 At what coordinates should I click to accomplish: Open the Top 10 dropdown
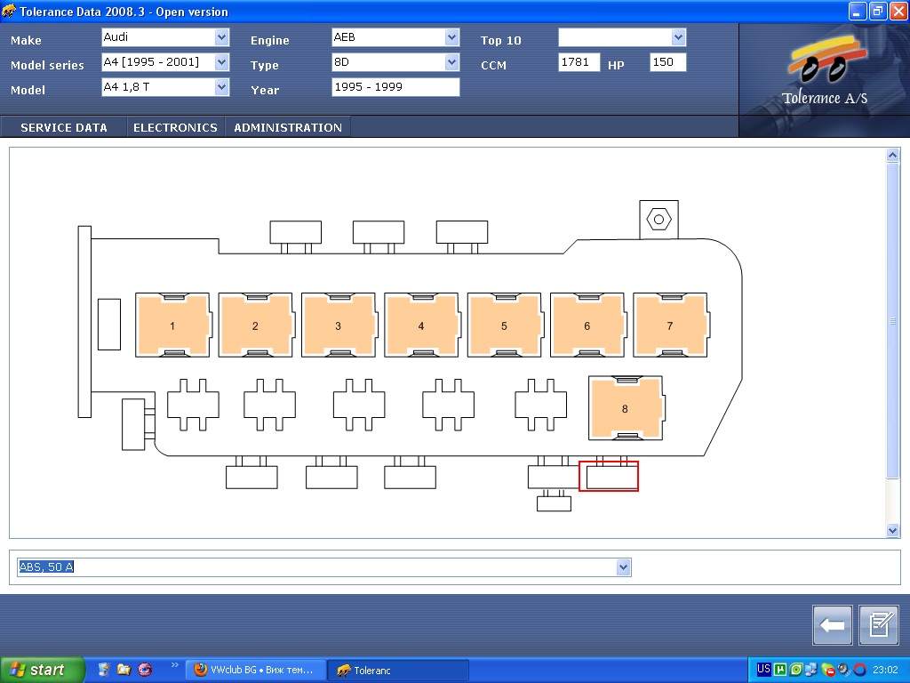pyautogui.click(x=679, y=37)
